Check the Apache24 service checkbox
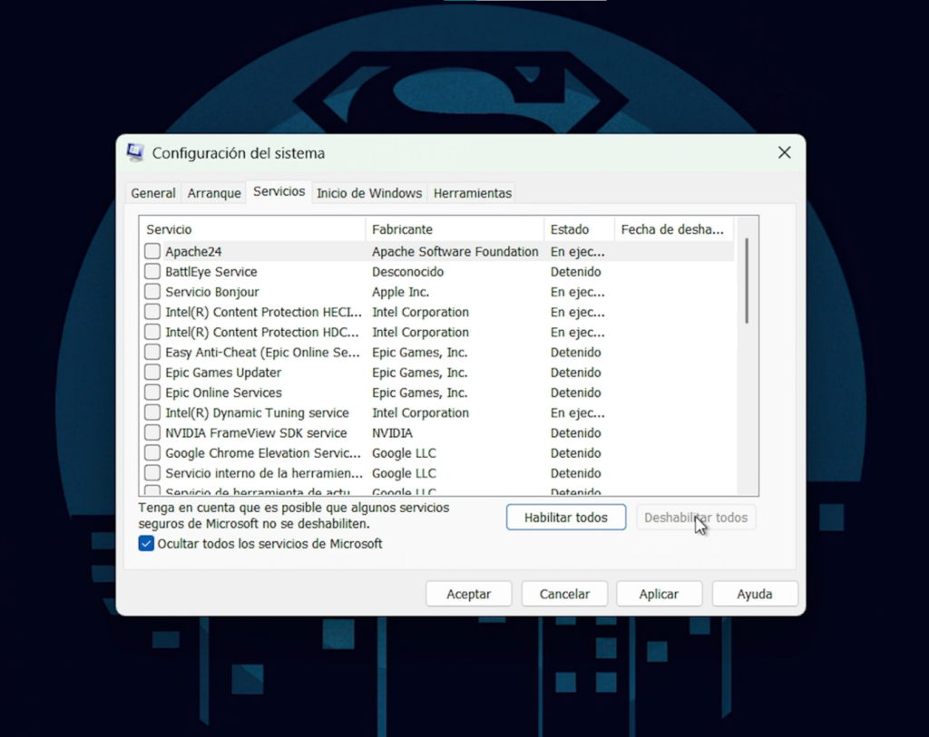 coord(151,251)
